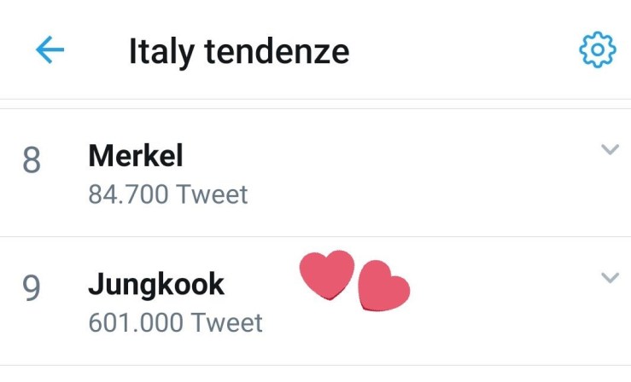Image resolution: width=631 pixels, height=382 pixels.
Task: Open trends settings via gear icon
Action: click(x=597, y=51)
